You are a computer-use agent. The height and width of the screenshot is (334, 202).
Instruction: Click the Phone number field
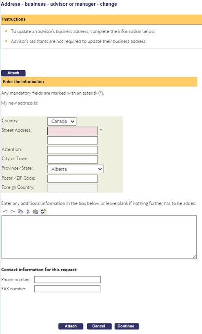67,279
